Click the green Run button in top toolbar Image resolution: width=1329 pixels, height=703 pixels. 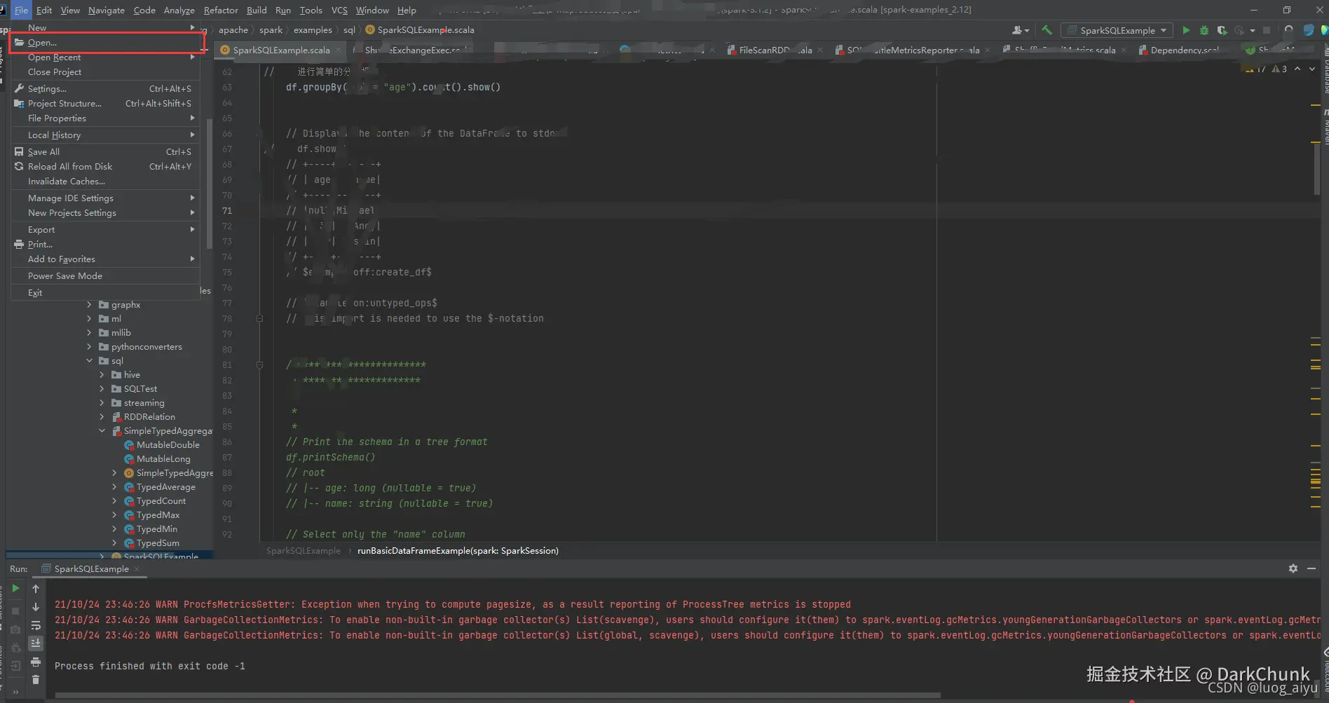coord(1186,30)
